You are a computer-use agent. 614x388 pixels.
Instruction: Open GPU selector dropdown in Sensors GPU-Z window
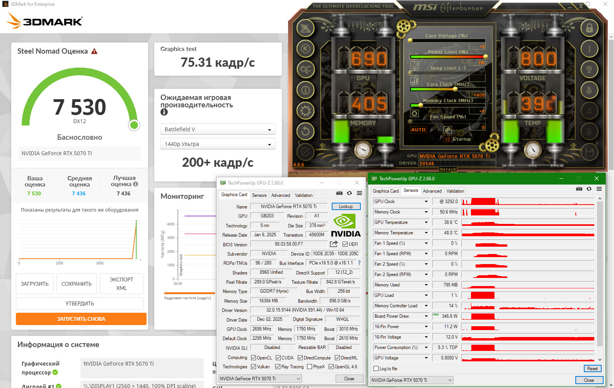(411, 380)
